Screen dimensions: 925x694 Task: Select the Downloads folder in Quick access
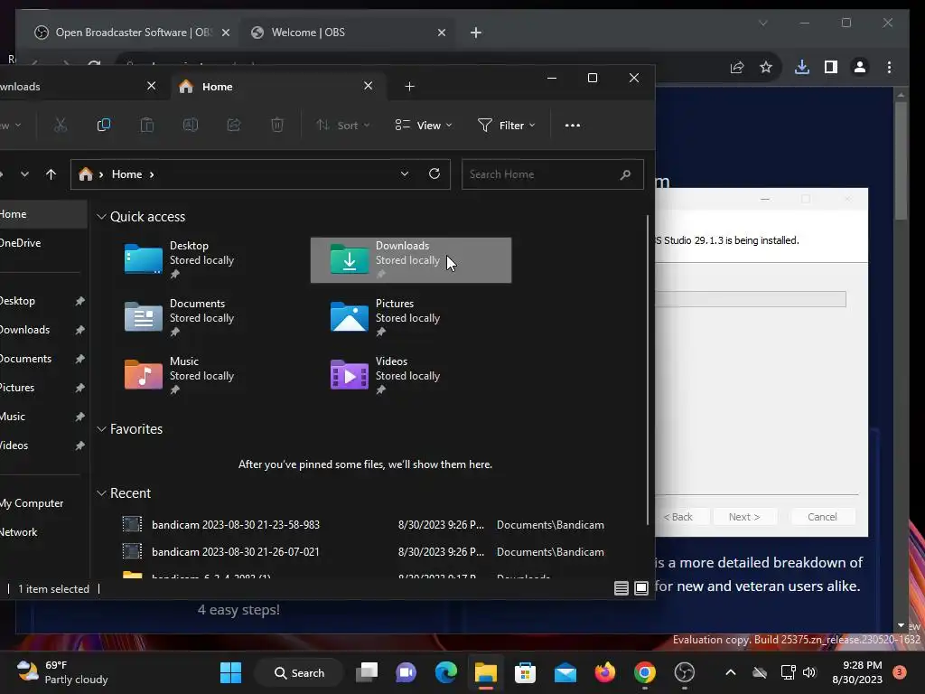tap(411, 259)
